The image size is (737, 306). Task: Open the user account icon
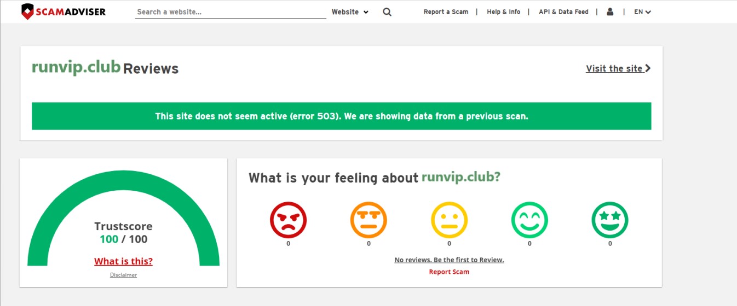(x=610, y=11)
